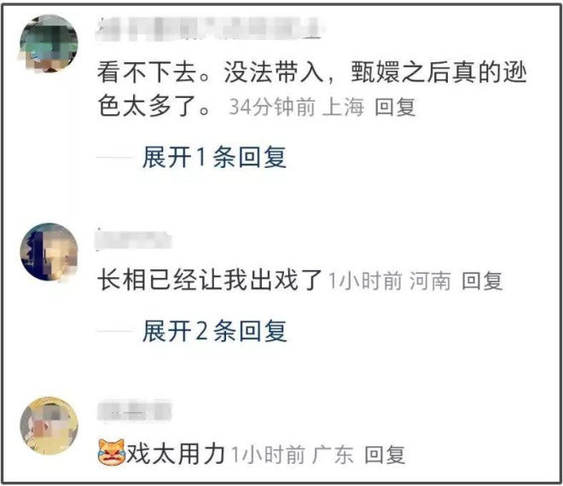Click 回复 on the 河南 comment
Image resolution: width=563 pixels, height=486 pixels.
pyautogui.click(x=482, y=281)
